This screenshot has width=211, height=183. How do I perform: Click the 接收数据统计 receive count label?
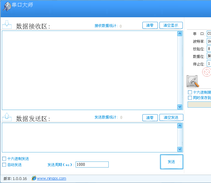click(106, 26)
